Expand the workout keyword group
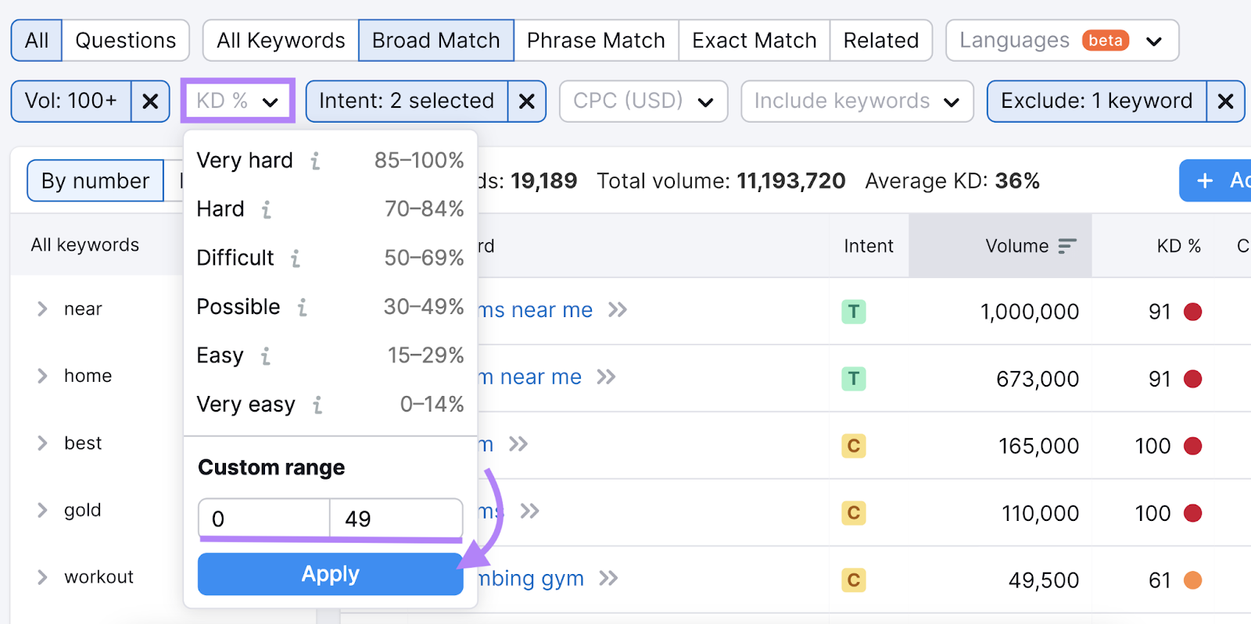1251x624 pixels. 42,577
